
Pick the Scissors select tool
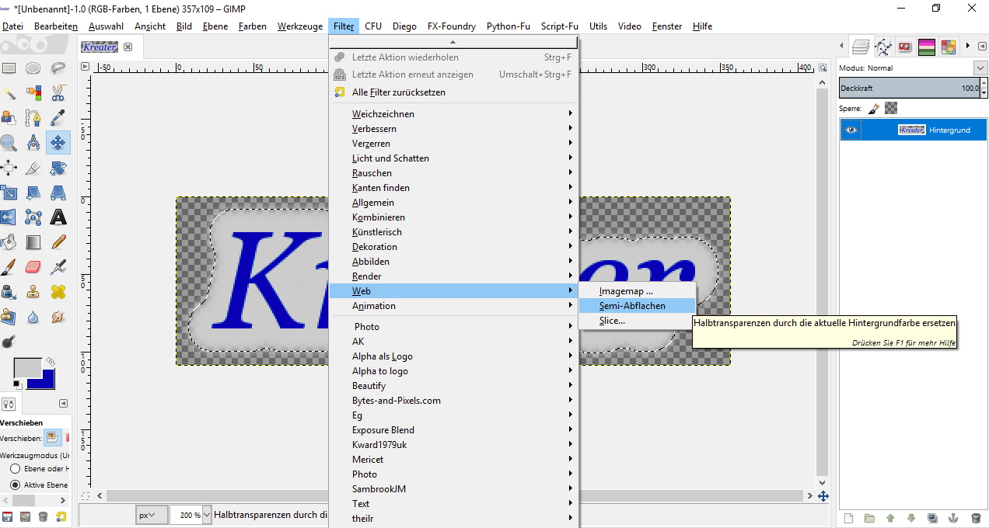coord(58,93)
